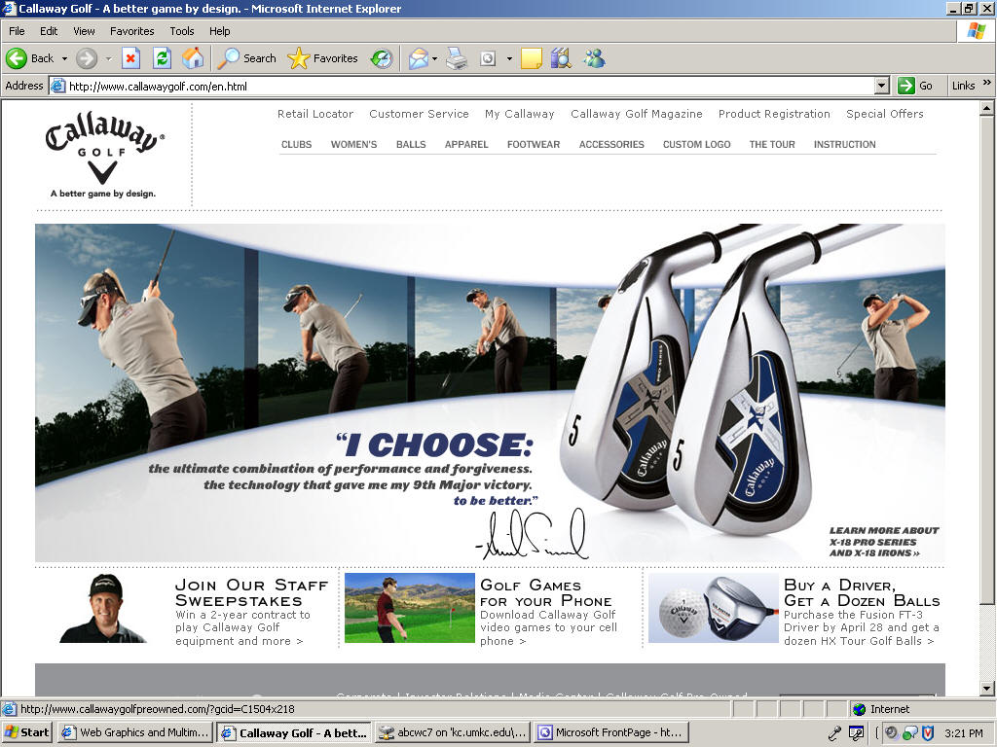Click the page icon in address bar
This screenshot has height=747, width=997.
pos(57,86)
